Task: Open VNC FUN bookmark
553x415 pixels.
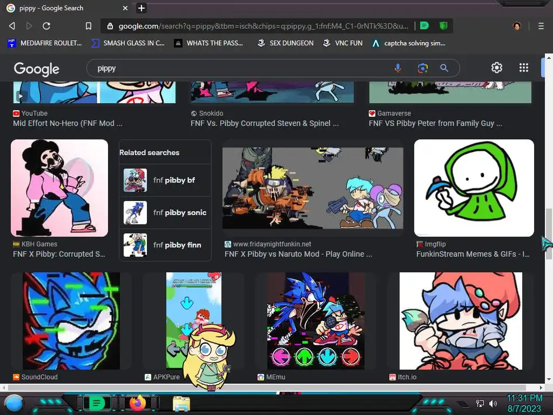Action: (342, 43)
